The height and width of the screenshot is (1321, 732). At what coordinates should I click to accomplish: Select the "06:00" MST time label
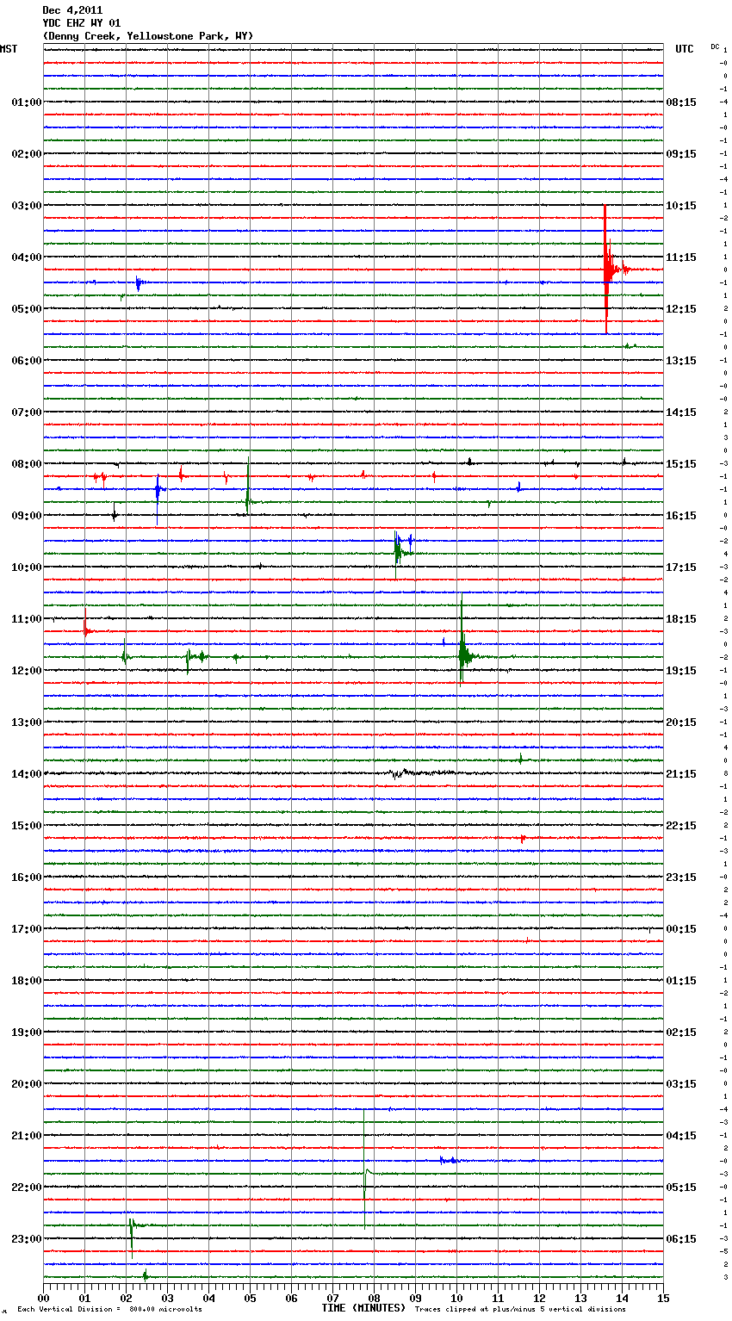(27, 361)
